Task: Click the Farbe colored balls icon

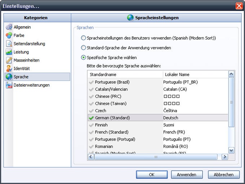Action: pos(9,35)
